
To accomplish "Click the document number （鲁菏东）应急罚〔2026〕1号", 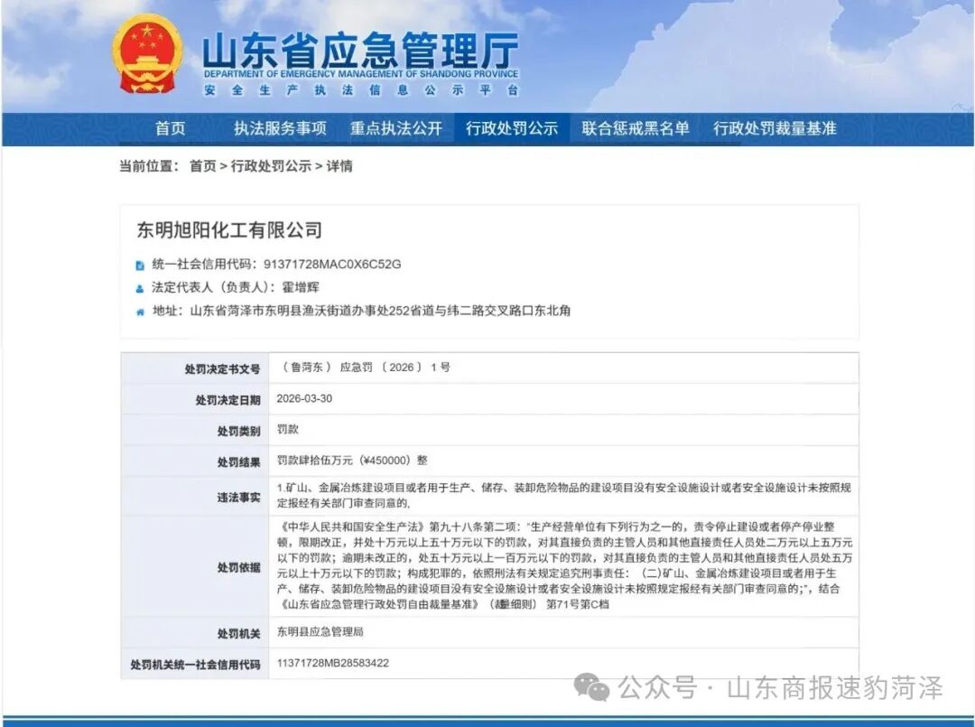I will (x=364, y=368).
